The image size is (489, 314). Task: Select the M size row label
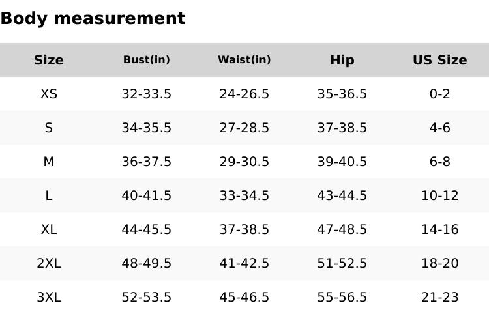(x=49, y=162)
